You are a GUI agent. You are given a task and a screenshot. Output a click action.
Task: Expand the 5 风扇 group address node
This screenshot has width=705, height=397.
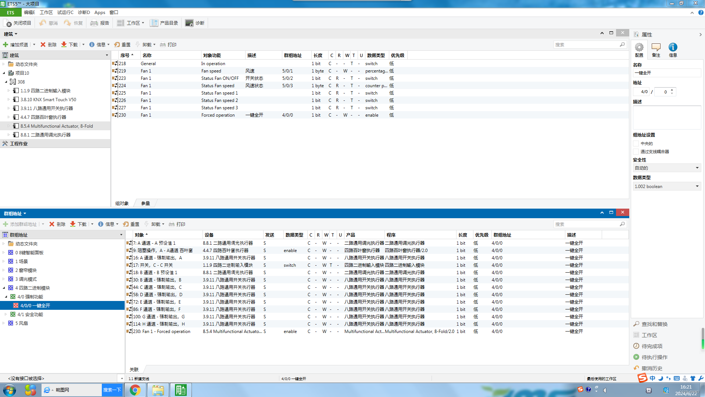click(4, 323)
